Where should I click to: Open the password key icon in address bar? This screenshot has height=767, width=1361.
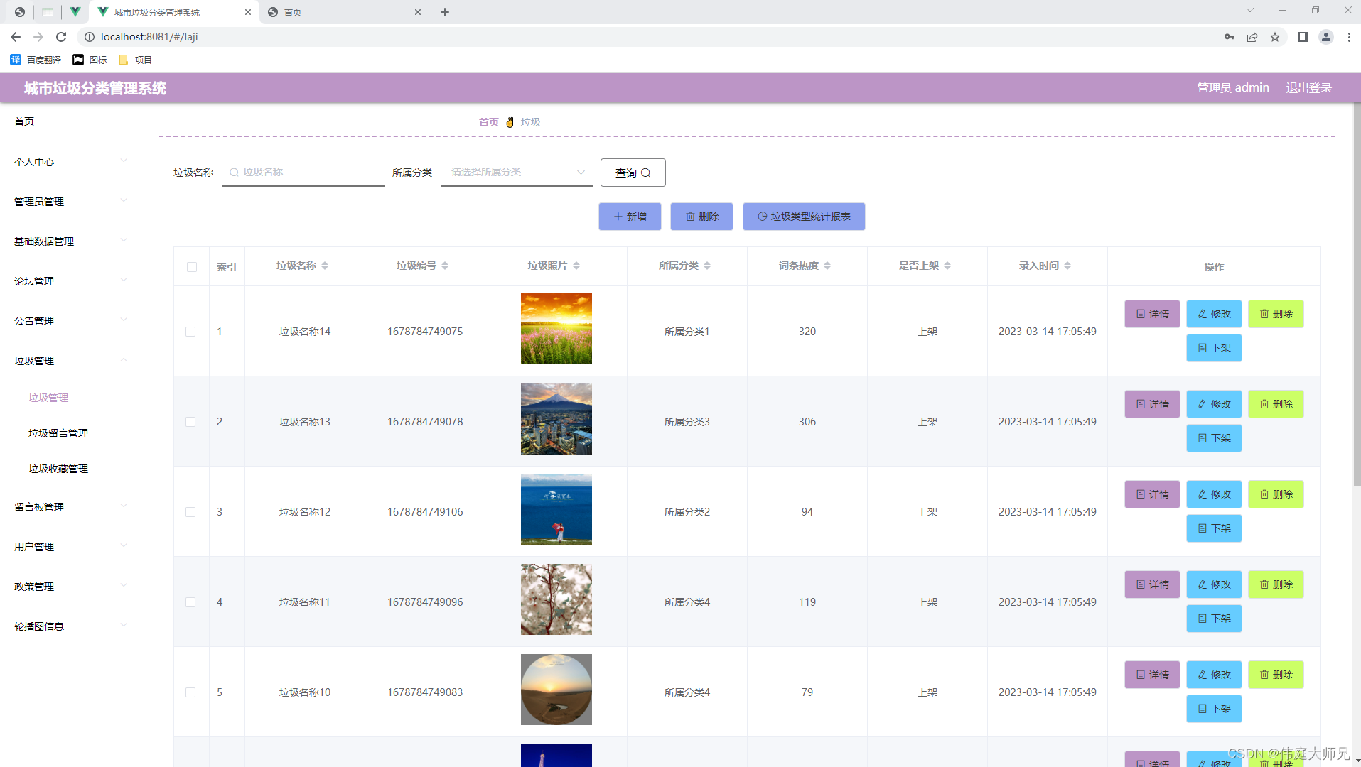click(x=1230, y=37)
